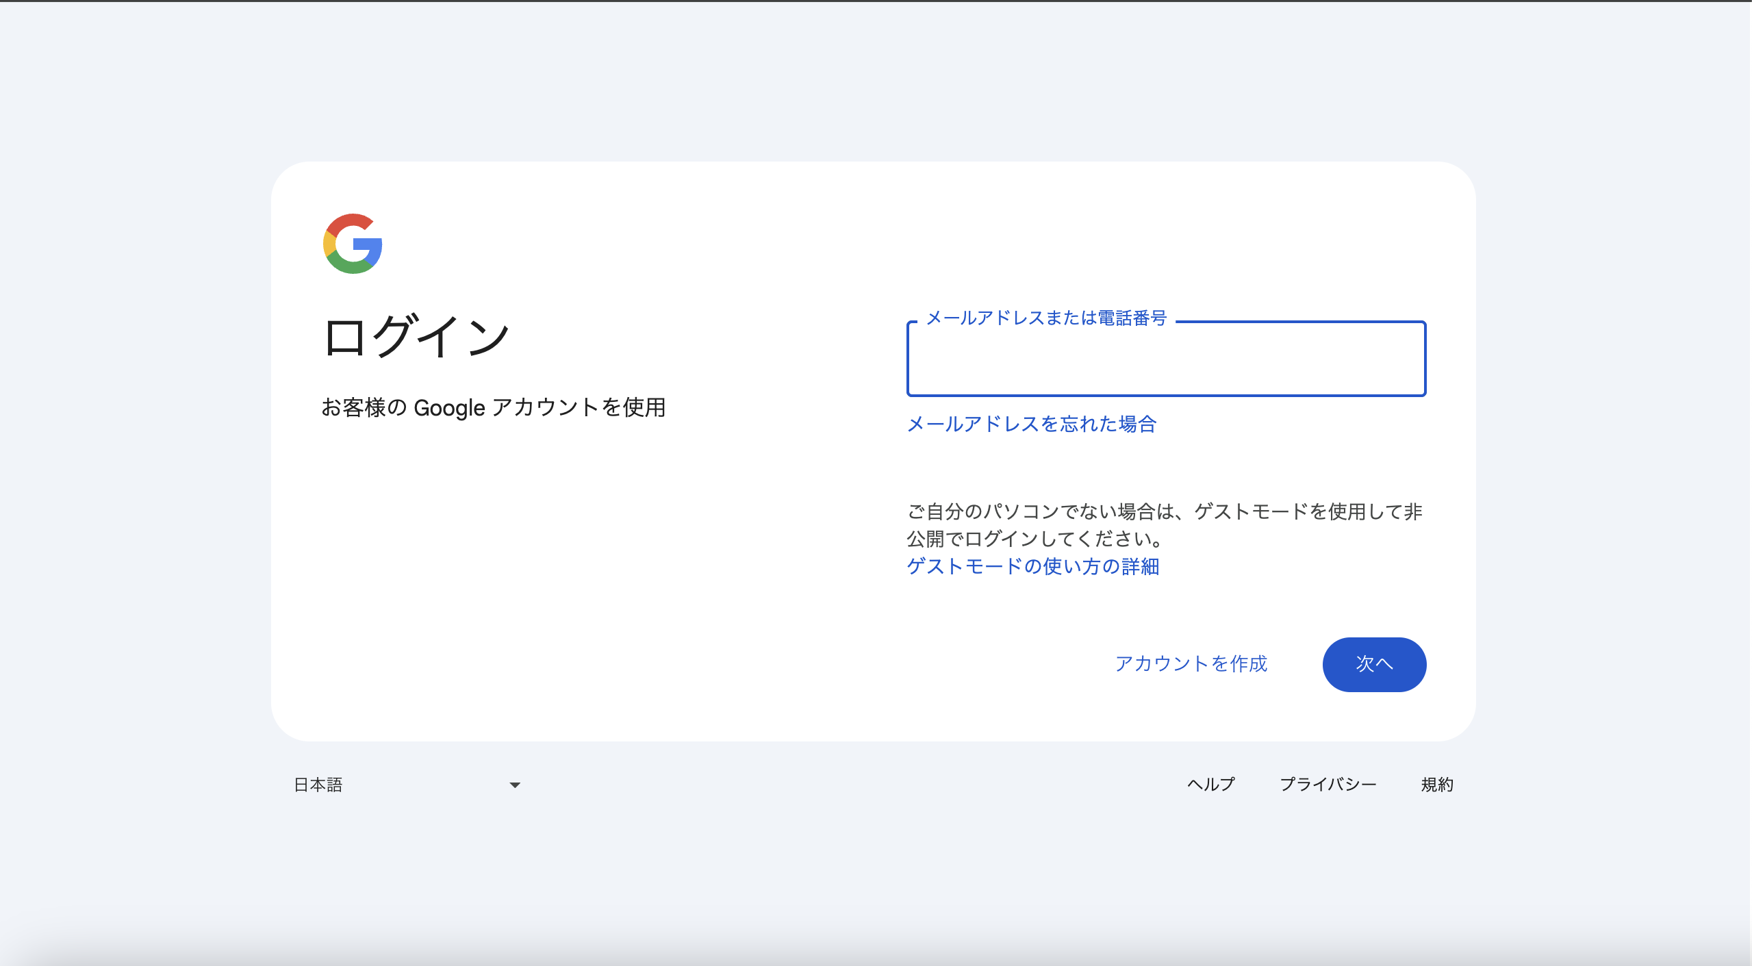Select アカウントを作成 to create an account
Image resolution: width=1752 pixels, height=966 pixels.
1191,664
